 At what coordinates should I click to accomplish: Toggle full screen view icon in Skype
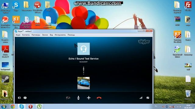[x=148, y=98]
